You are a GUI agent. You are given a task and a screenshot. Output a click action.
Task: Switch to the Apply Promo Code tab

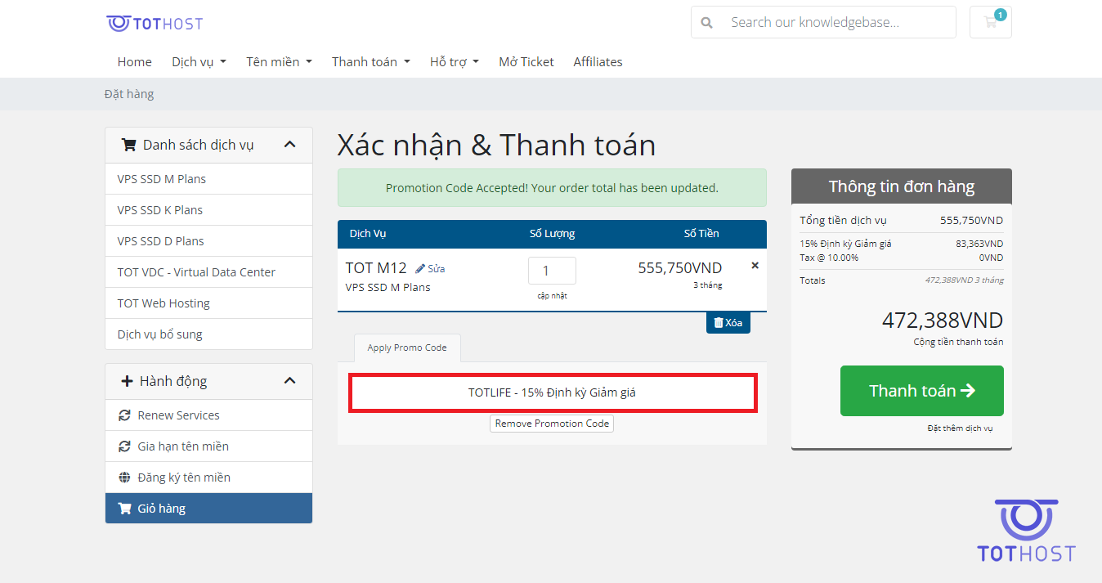[x=406, y=348]
